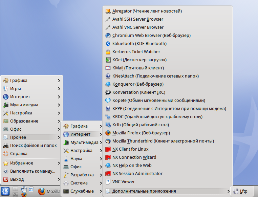Expand arrow next to Наука in submenu
This screenshot has width=258, height=197.
pyautogui.click(x=101, y=159)
